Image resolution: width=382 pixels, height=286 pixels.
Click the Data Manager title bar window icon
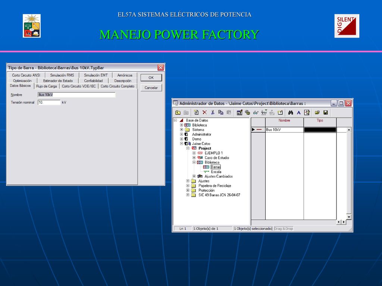tap(175, 103)
